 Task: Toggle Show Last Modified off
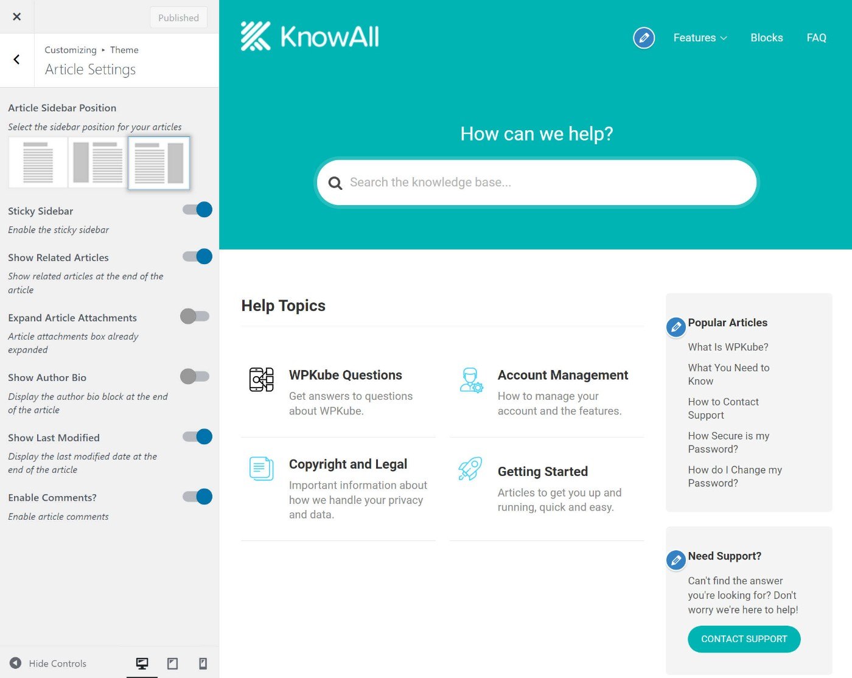197,436
